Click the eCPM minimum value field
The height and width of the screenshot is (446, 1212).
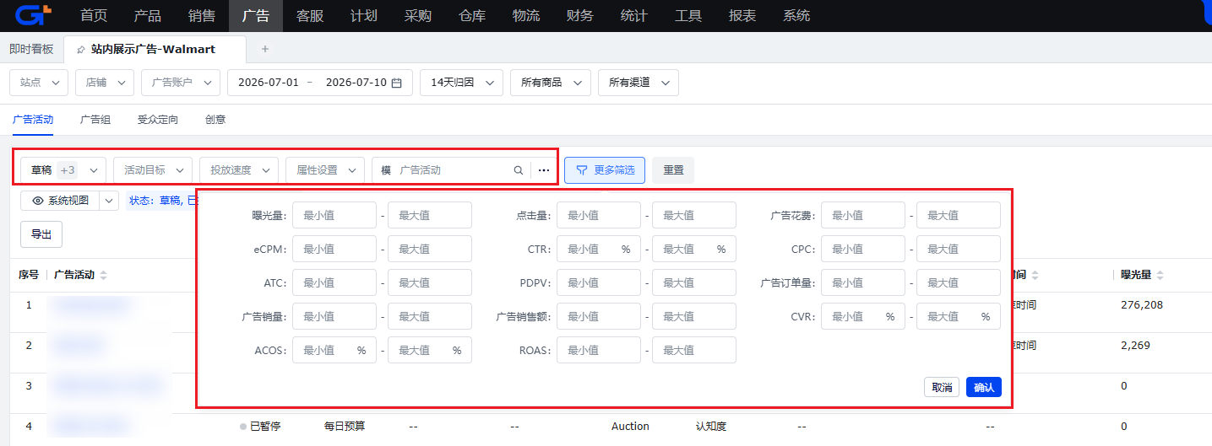pos(334,249)
